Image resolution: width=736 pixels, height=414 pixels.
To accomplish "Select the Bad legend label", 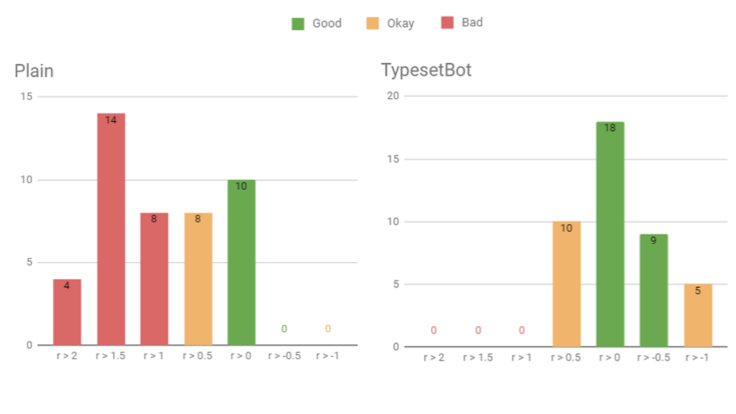I will click(x=472, y=23).
